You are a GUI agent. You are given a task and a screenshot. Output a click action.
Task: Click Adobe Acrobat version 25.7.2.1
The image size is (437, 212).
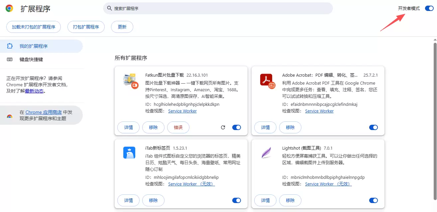tap(371, 75)
